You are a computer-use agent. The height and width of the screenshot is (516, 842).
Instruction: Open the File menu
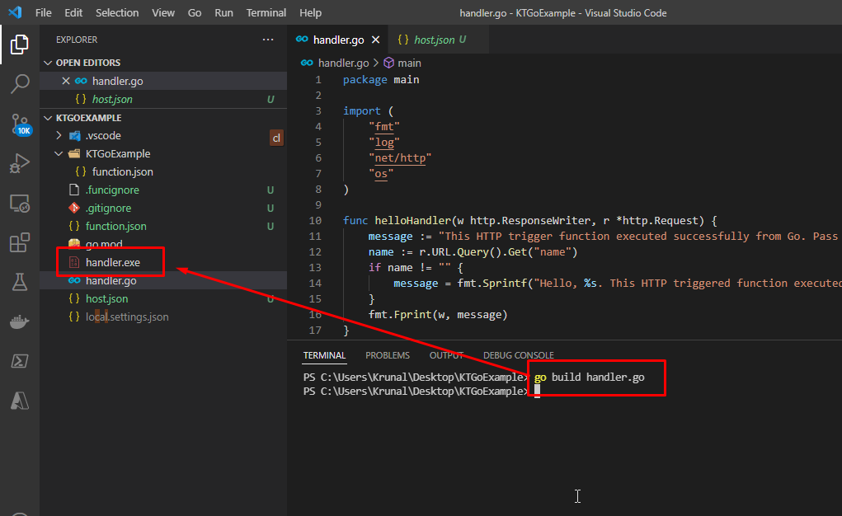point(43,12)
